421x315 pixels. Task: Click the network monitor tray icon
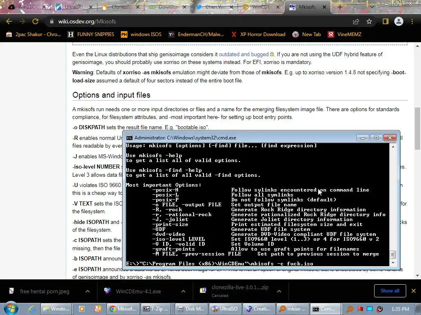pos(370,309)
